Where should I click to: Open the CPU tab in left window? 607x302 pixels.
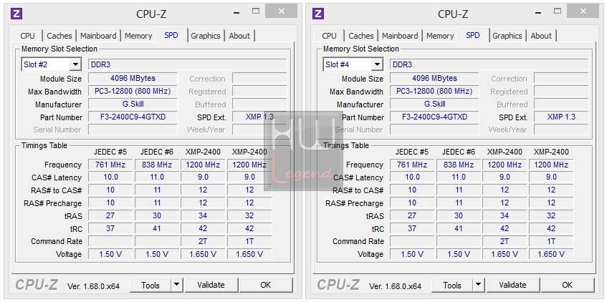27,36
